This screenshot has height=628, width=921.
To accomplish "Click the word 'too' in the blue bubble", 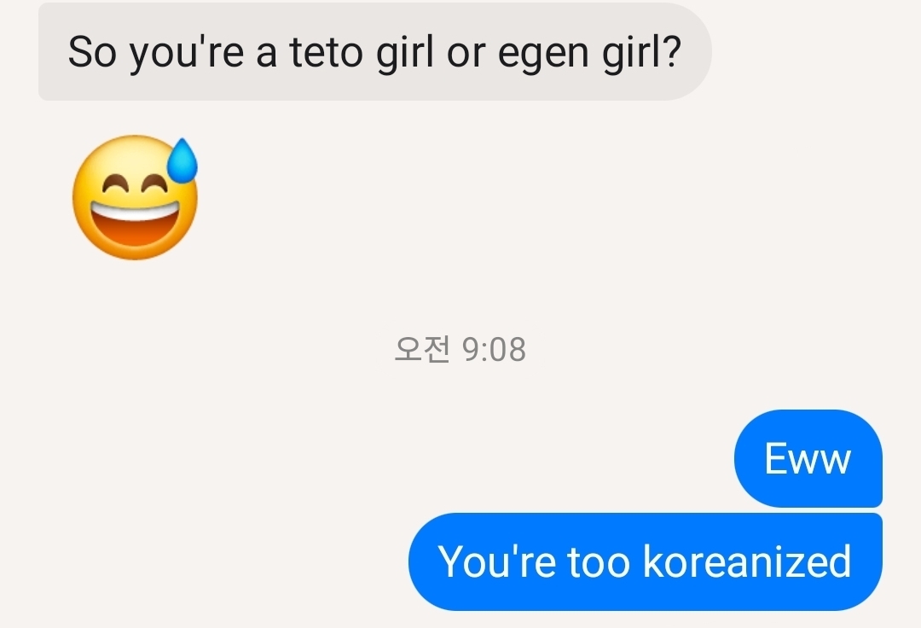I will coord(599,562).
